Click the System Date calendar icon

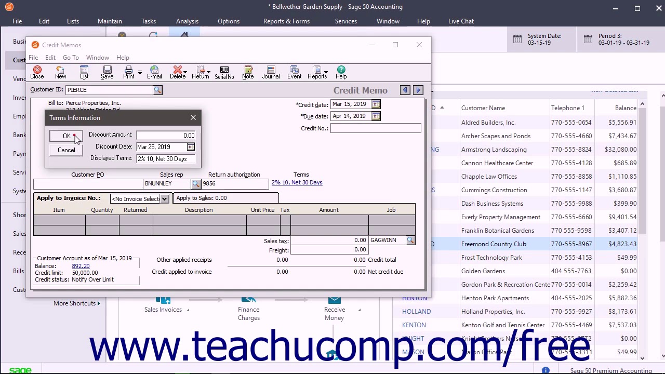pos(517,39)
